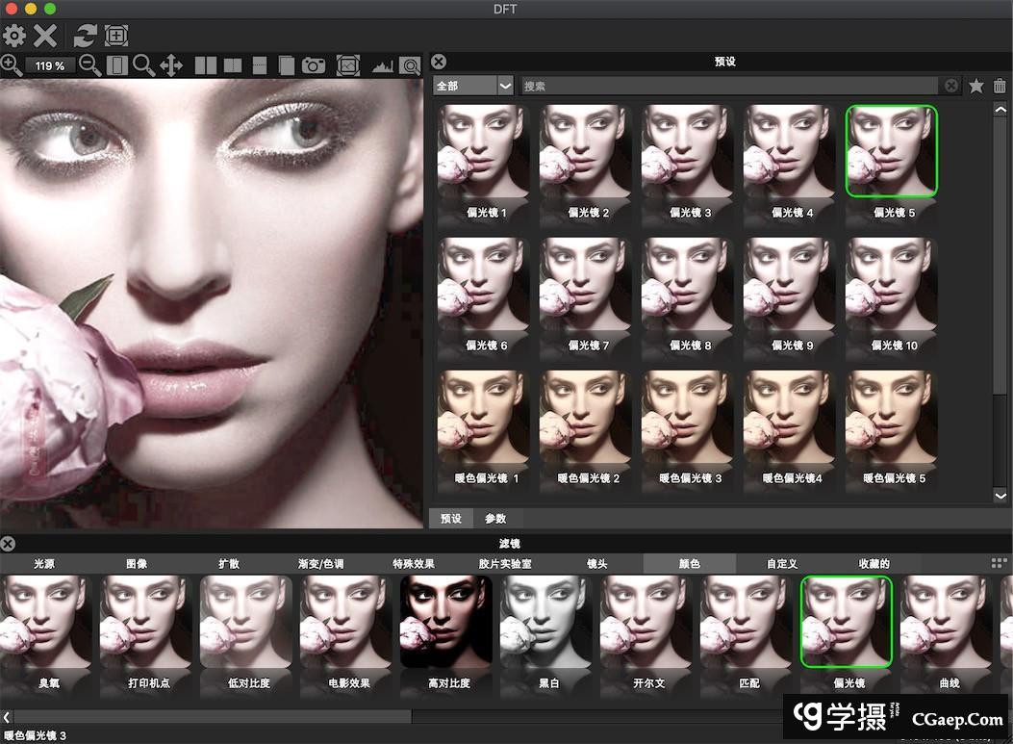Screen dimensions: 1013x744
Task: Toggle vertical split comparison view
Action: tap(232, 65)
